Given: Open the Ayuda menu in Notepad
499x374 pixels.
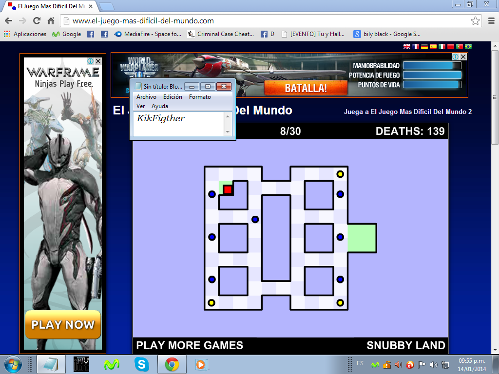Looking at the screenshot, I should tap(160, 106).
